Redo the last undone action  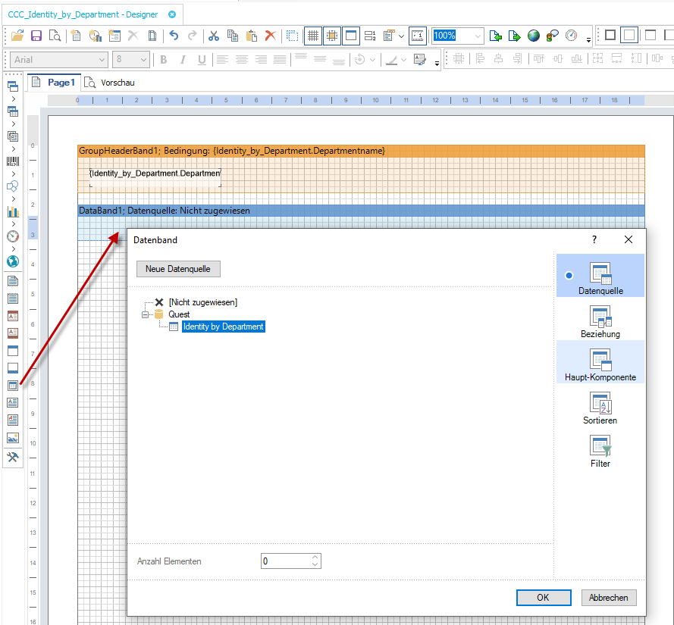click(193, 36)
